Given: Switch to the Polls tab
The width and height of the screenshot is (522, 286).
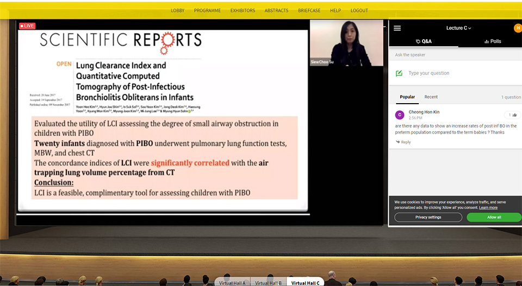Looking at the screenshot, I should click(493, 41).
